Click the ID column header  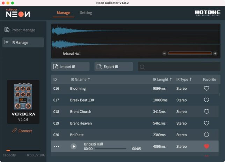coord(55,79)
